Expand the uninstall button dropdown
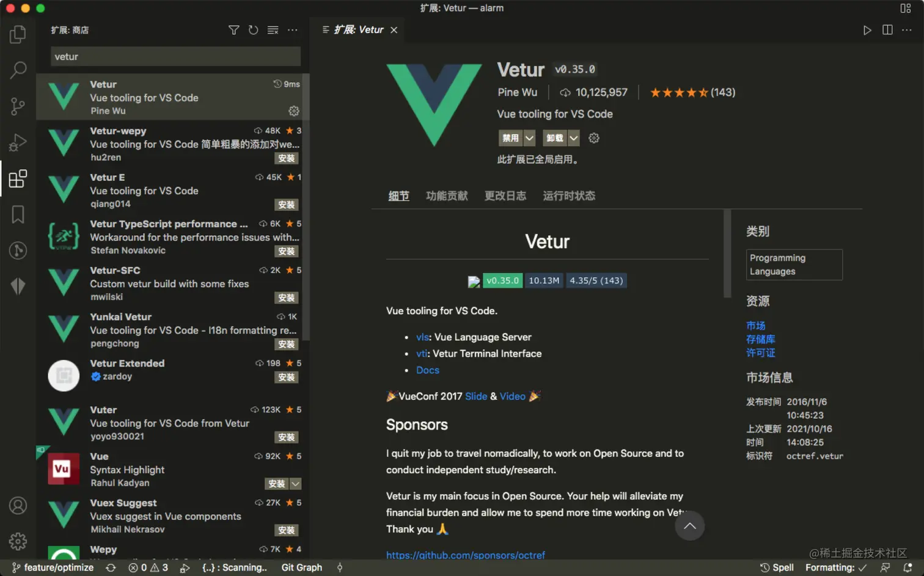 point(573,138)
